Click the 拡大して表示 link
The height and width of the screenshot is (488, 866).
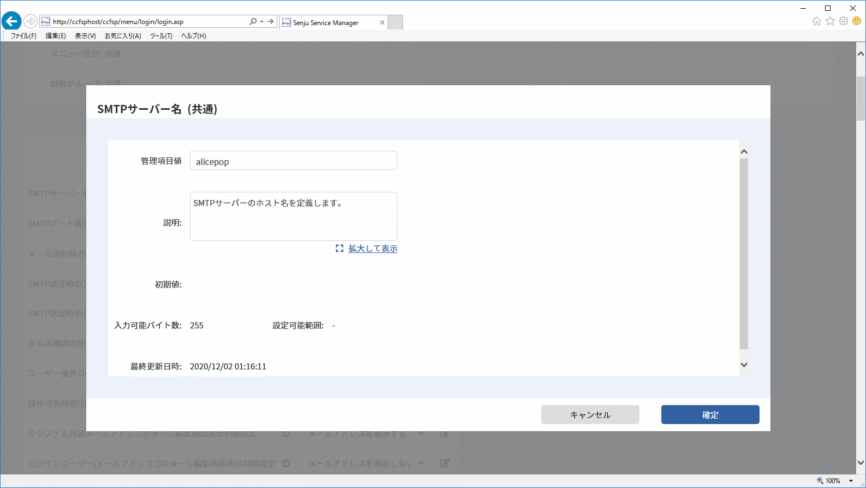coord(373,249)
